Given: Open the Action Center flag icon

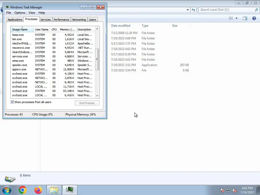Looking at the screenshot, I should tap(222, 190).
